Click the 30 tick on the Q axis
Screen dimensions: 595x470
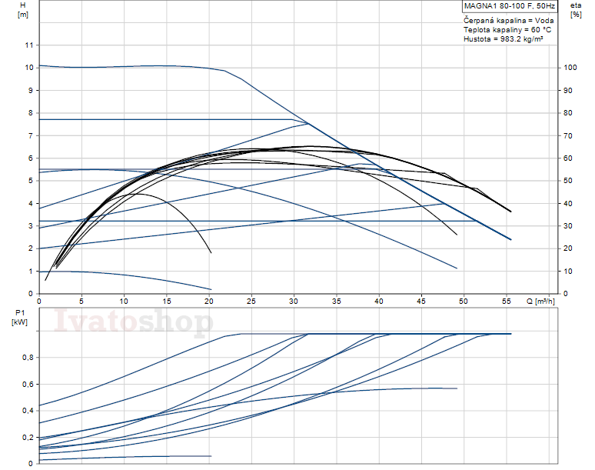pyautogui.click(x=294, y=301)
